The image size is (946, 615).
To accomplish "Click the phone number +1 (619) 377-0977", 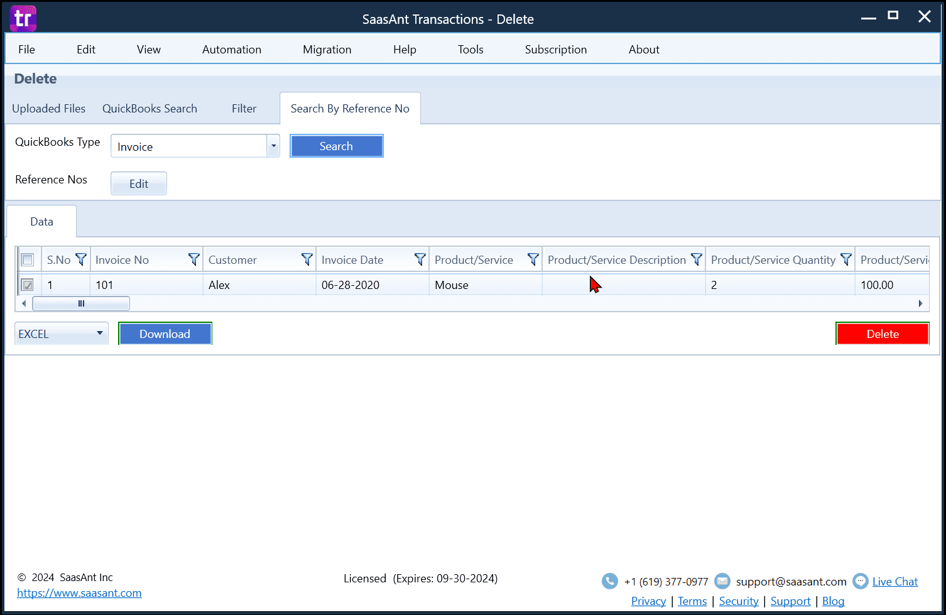I will click(666, 582).
